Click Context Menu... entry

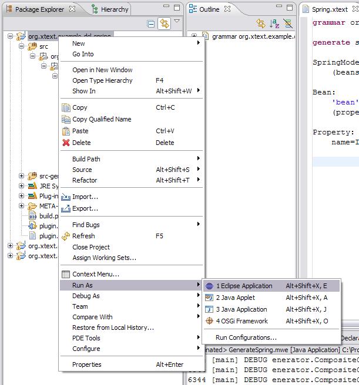132,274
